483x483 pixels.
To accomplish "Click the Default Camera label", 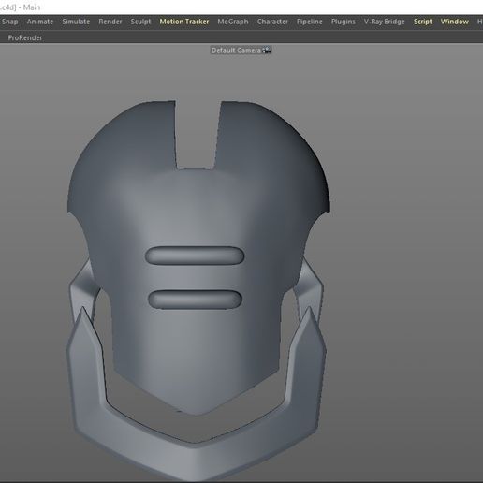I will pos(236,51).
